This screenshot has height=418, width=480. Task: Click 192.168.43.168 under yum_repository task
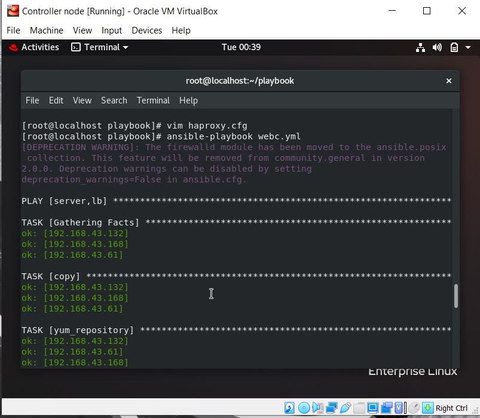click(85, 362)
